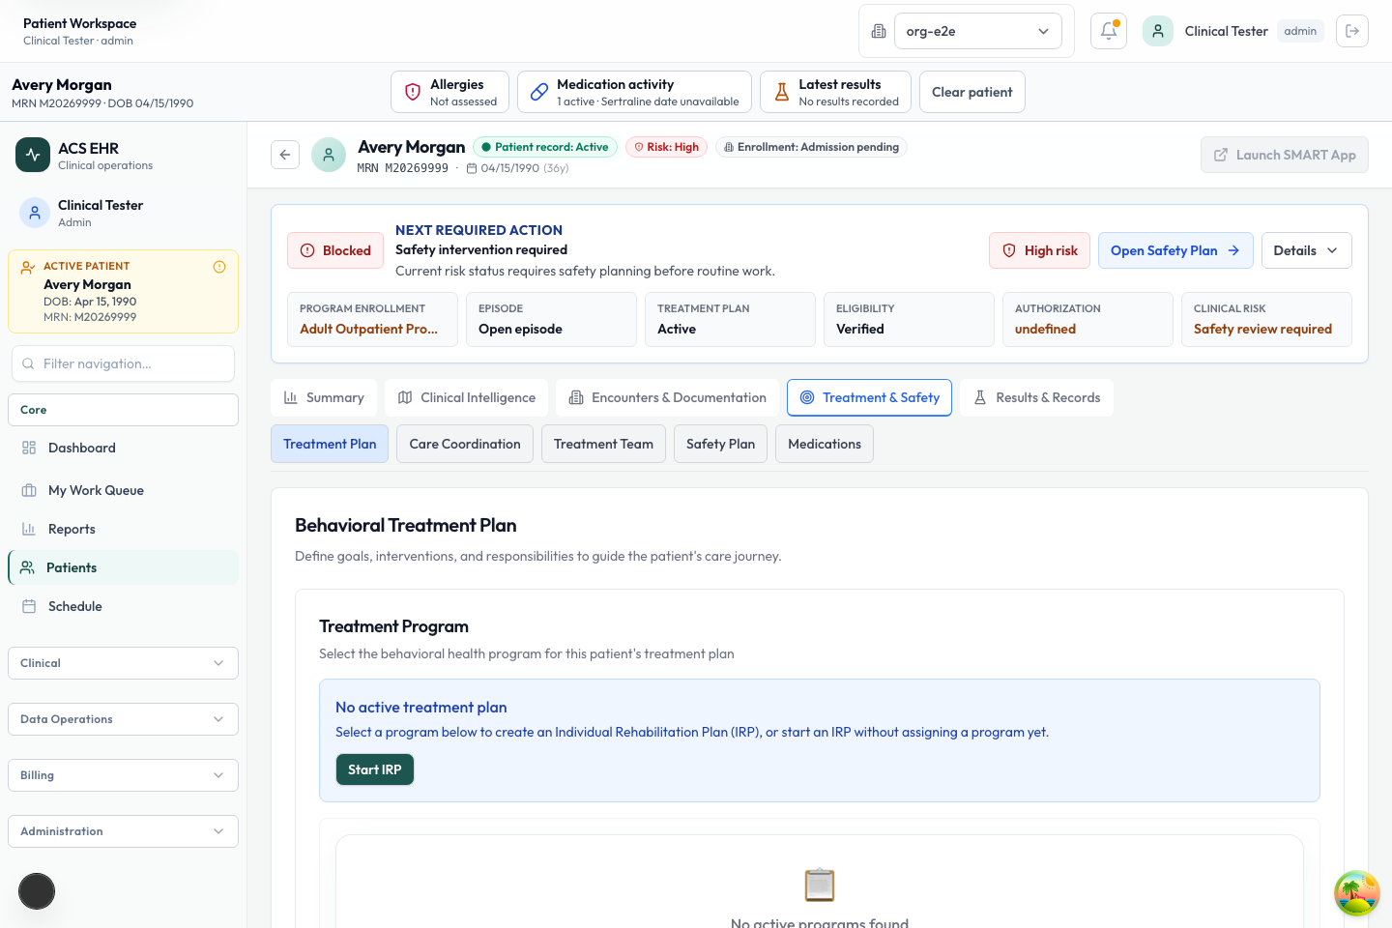1392x928 pixels.
Task: Open Encounters & Documentation tab
Action: pyautogui.click(x=668, y=397)
